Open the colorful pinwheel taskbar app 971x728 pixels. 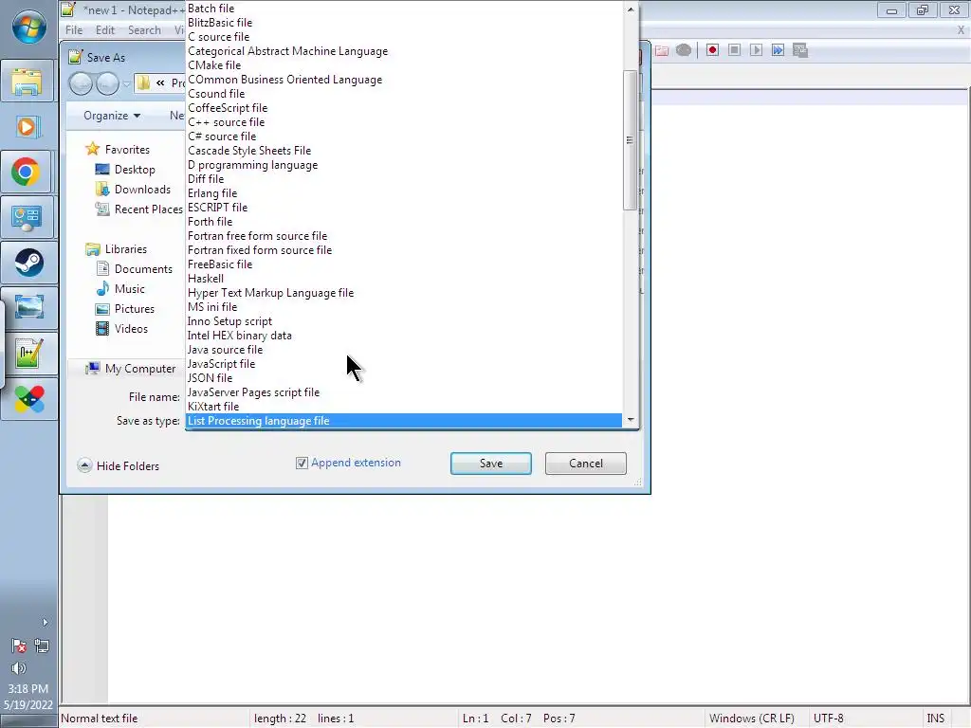[x=29, y=398]
